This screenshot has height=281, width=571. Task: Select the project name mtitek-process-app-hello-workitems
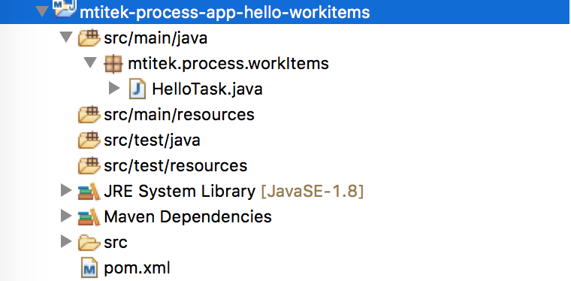click(225, 12)
